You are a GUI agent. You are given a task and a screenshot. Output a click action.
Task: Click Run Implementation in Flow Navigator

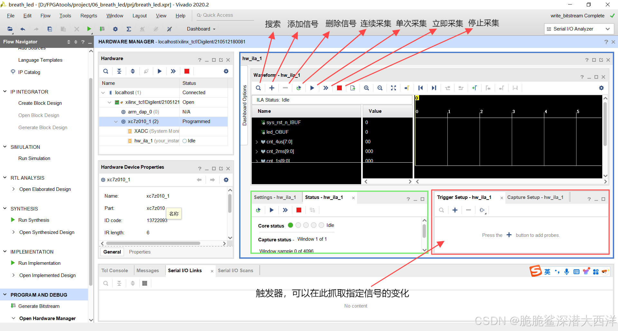pyautogui.click(x=39, y=263)
